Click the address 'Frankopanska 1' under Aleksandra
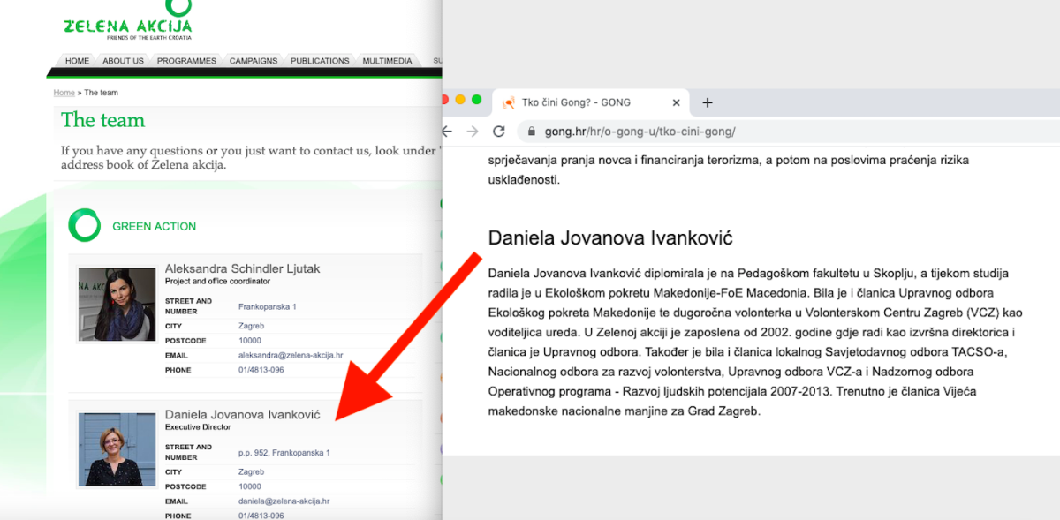The width and height of the screenshot is (1060, 520). (268, 306)
